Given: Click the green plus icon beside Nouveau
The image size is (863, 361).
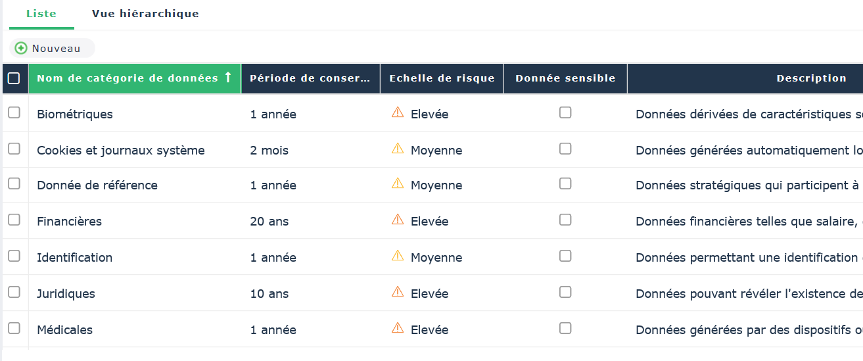Looking at the screenshot, I should click(21, 48).
